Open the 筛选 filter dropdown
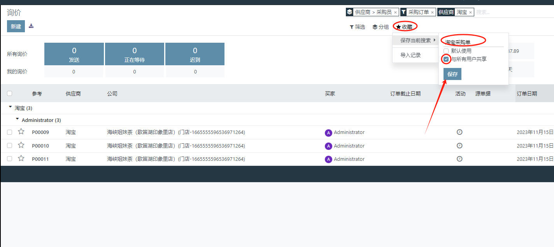The width and height of the screenshot is (554, 247). pyautogui.click(x=357, y=27)
